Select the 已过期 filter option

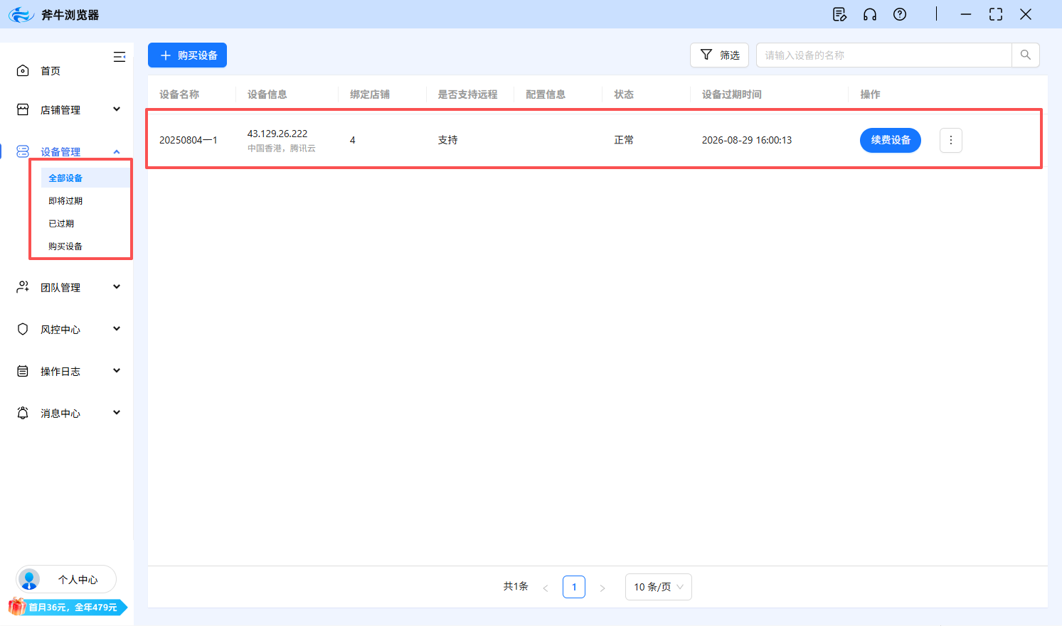(60, 223)
